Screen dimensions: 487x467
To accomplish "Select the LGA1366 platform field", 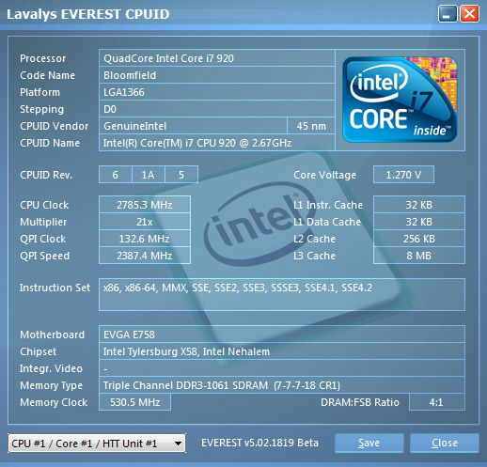I will coord(217,92).
